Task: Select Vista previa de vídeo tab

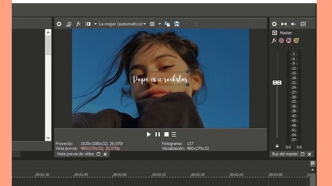Action: (75, 154)
